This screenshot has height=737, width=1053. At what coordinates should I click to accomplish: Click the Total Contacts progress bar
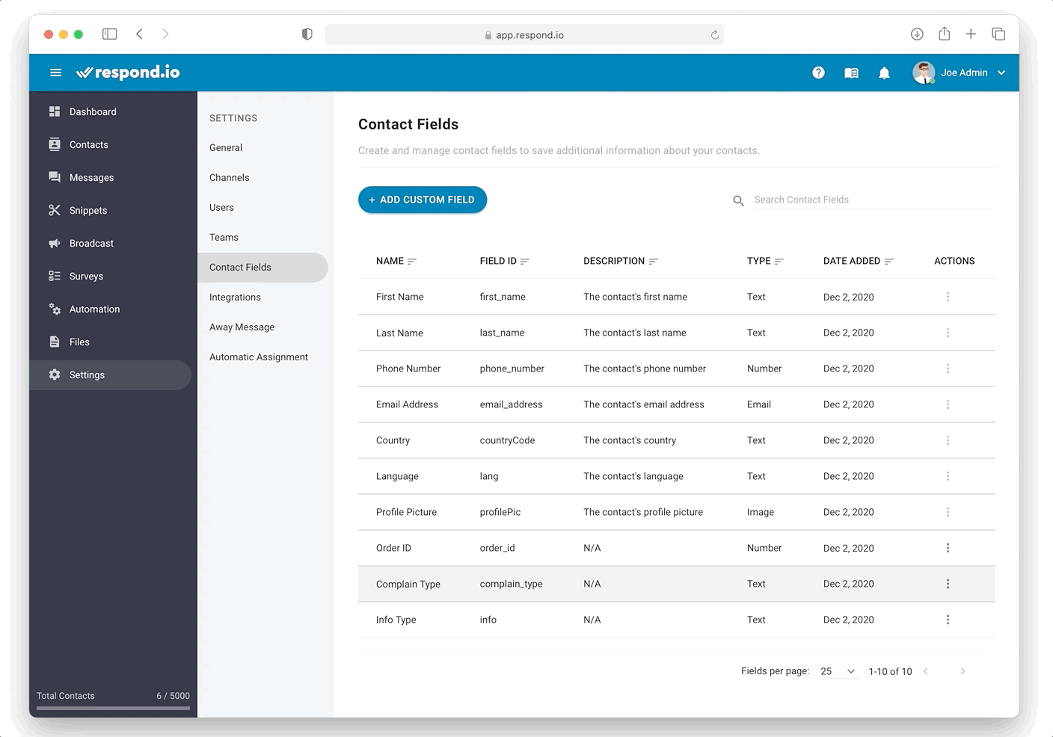tap(113, 708)
